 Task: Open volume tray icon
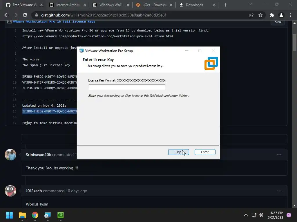coord(261,215)
